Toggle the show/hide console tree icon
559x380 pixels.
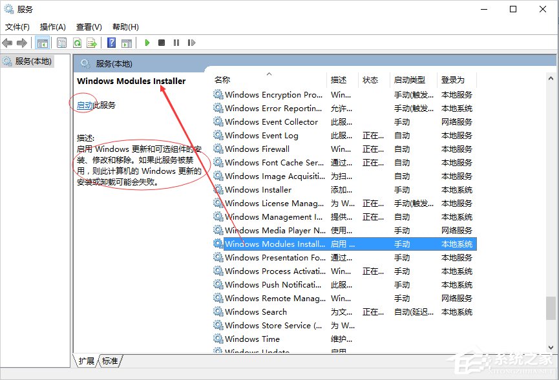pos(43,43)
